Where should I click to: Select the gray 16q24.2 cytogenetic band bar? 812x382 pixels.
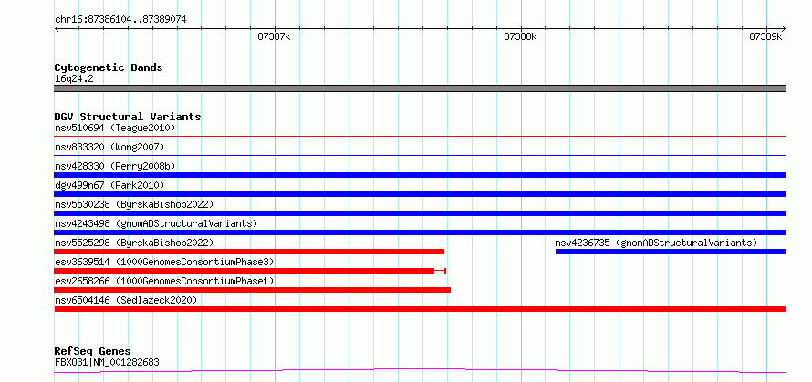pyautogui.click(x=420, y=88)
